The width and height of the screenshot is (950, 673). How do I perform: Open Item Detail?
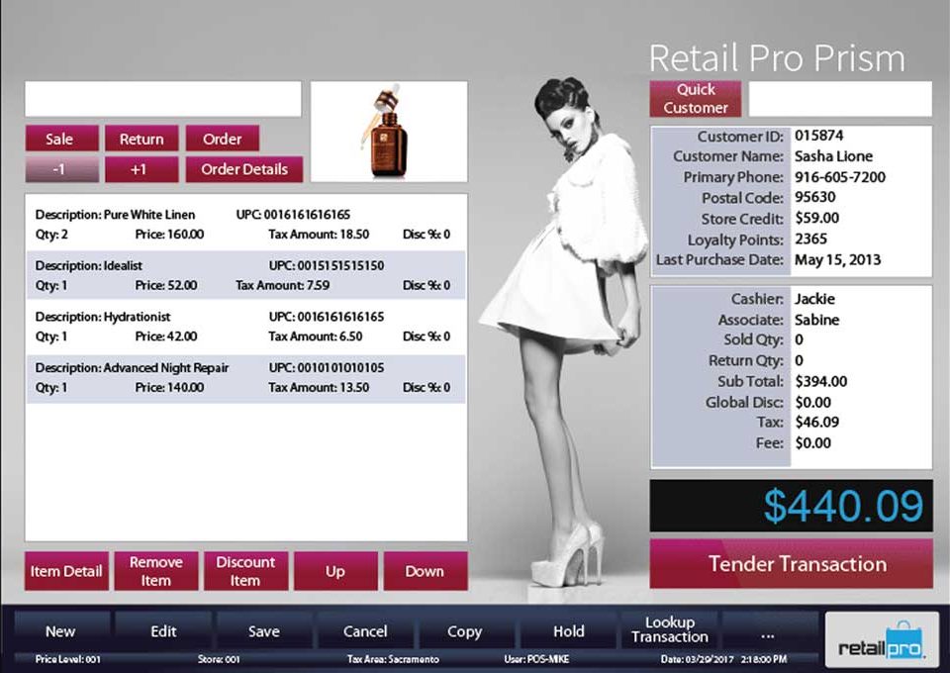click(66, 571)
